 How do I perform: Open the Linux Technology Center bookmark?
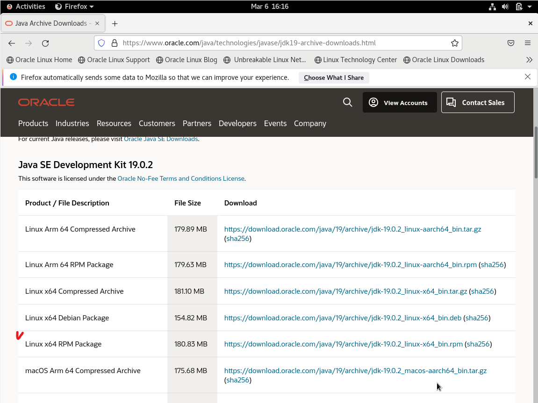[356, 60]
